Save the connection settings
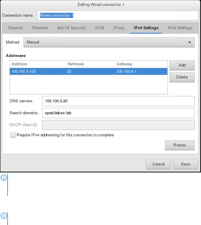 [186, 164]
